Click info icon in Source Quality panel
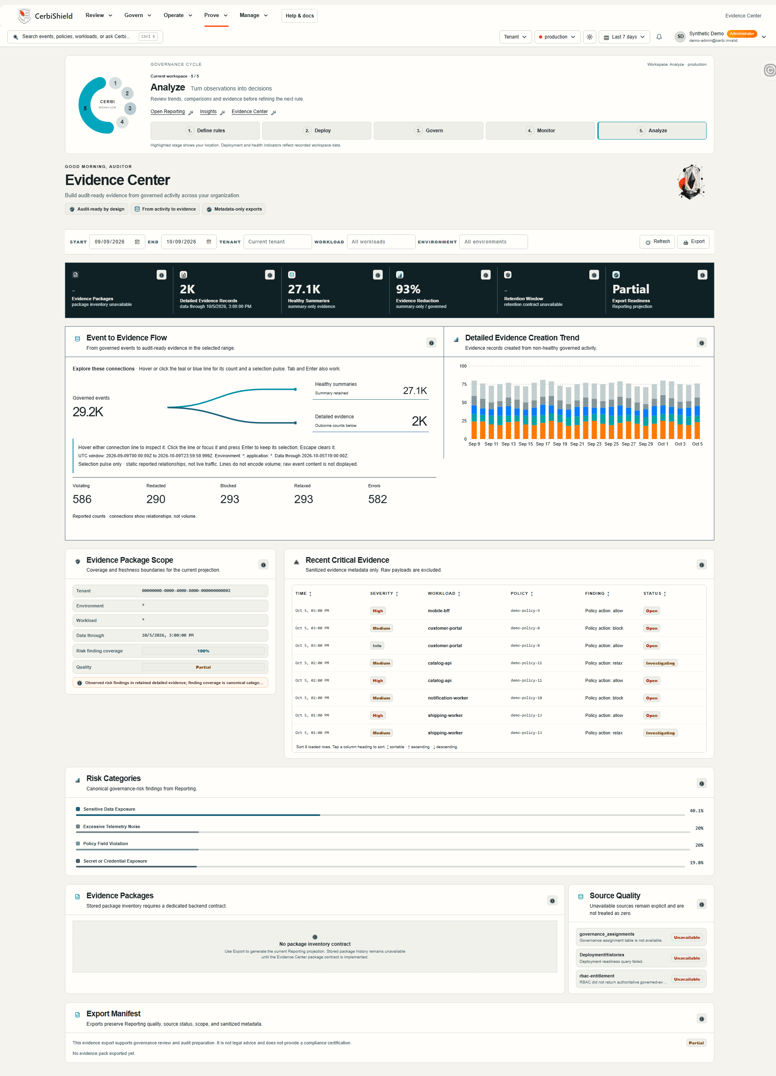This screenshot has width=776, height=1076. [x=701, y=904]
